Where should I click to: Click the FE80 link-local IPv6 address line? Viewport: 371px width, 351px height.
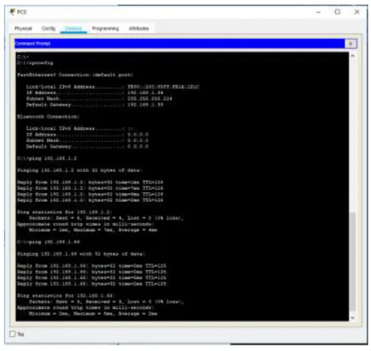click(x=112, y=87)
